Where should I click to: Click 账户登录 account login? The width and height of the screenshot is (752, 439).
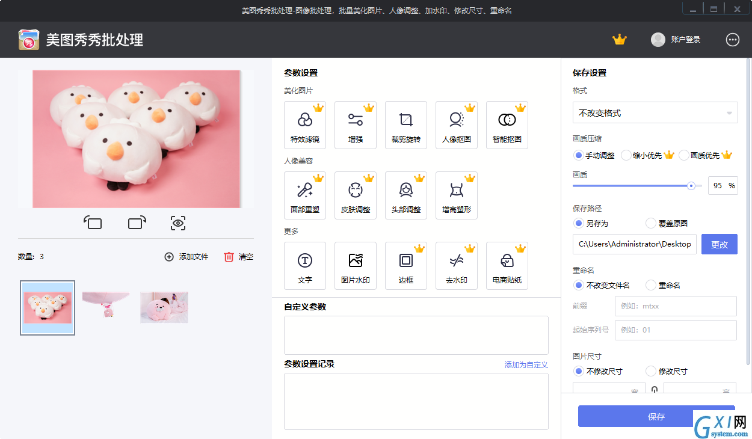click(x=686, y=40)
